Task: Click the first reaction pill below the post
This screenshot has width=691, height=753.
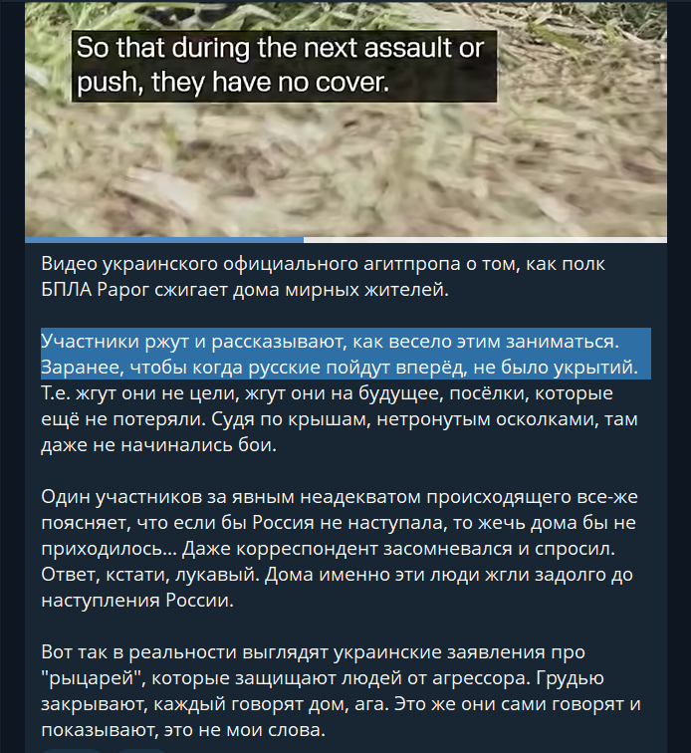Action: (x=72, y=751)
